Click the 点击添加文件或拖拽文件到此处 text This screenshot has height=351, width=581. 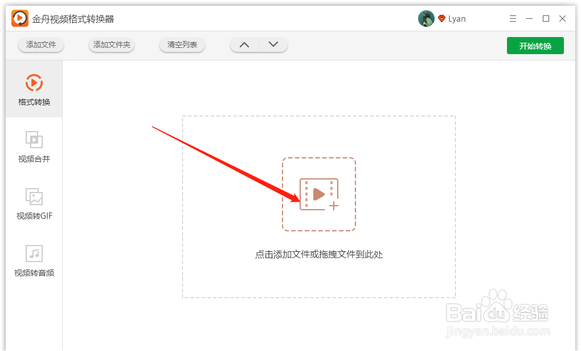[319, 255]
